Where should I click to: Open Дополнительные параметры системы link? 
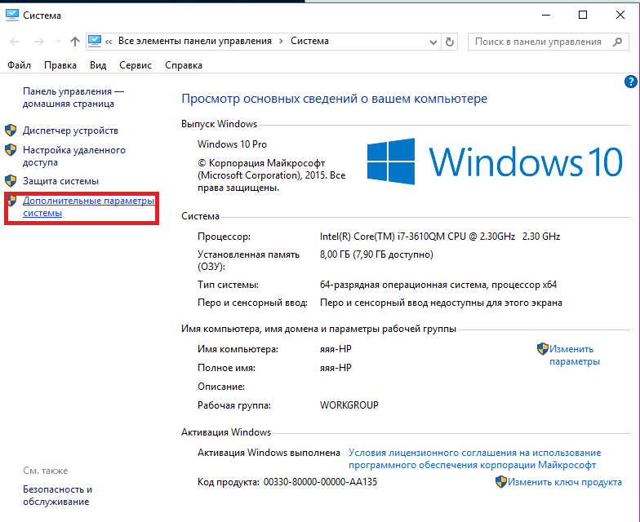(88, 207)
